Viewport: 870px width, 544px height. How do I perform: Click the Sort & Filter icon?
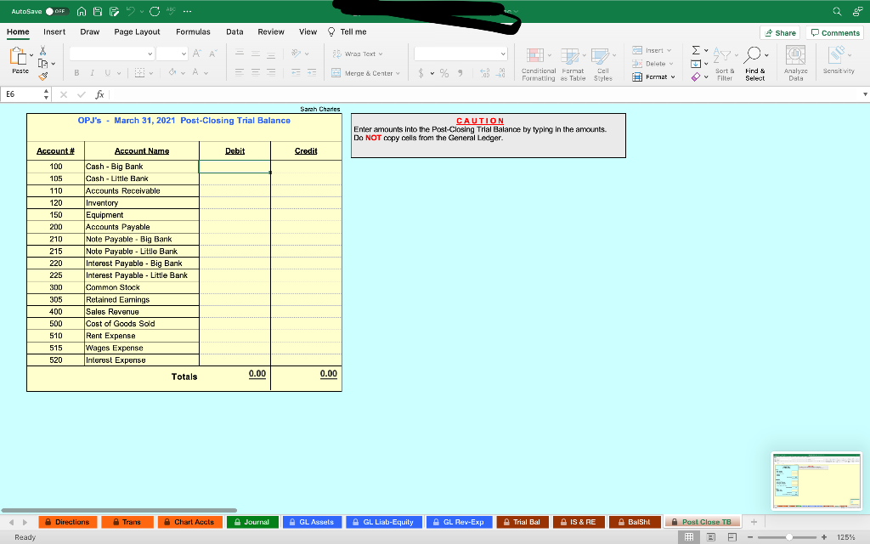coord(724,56)
